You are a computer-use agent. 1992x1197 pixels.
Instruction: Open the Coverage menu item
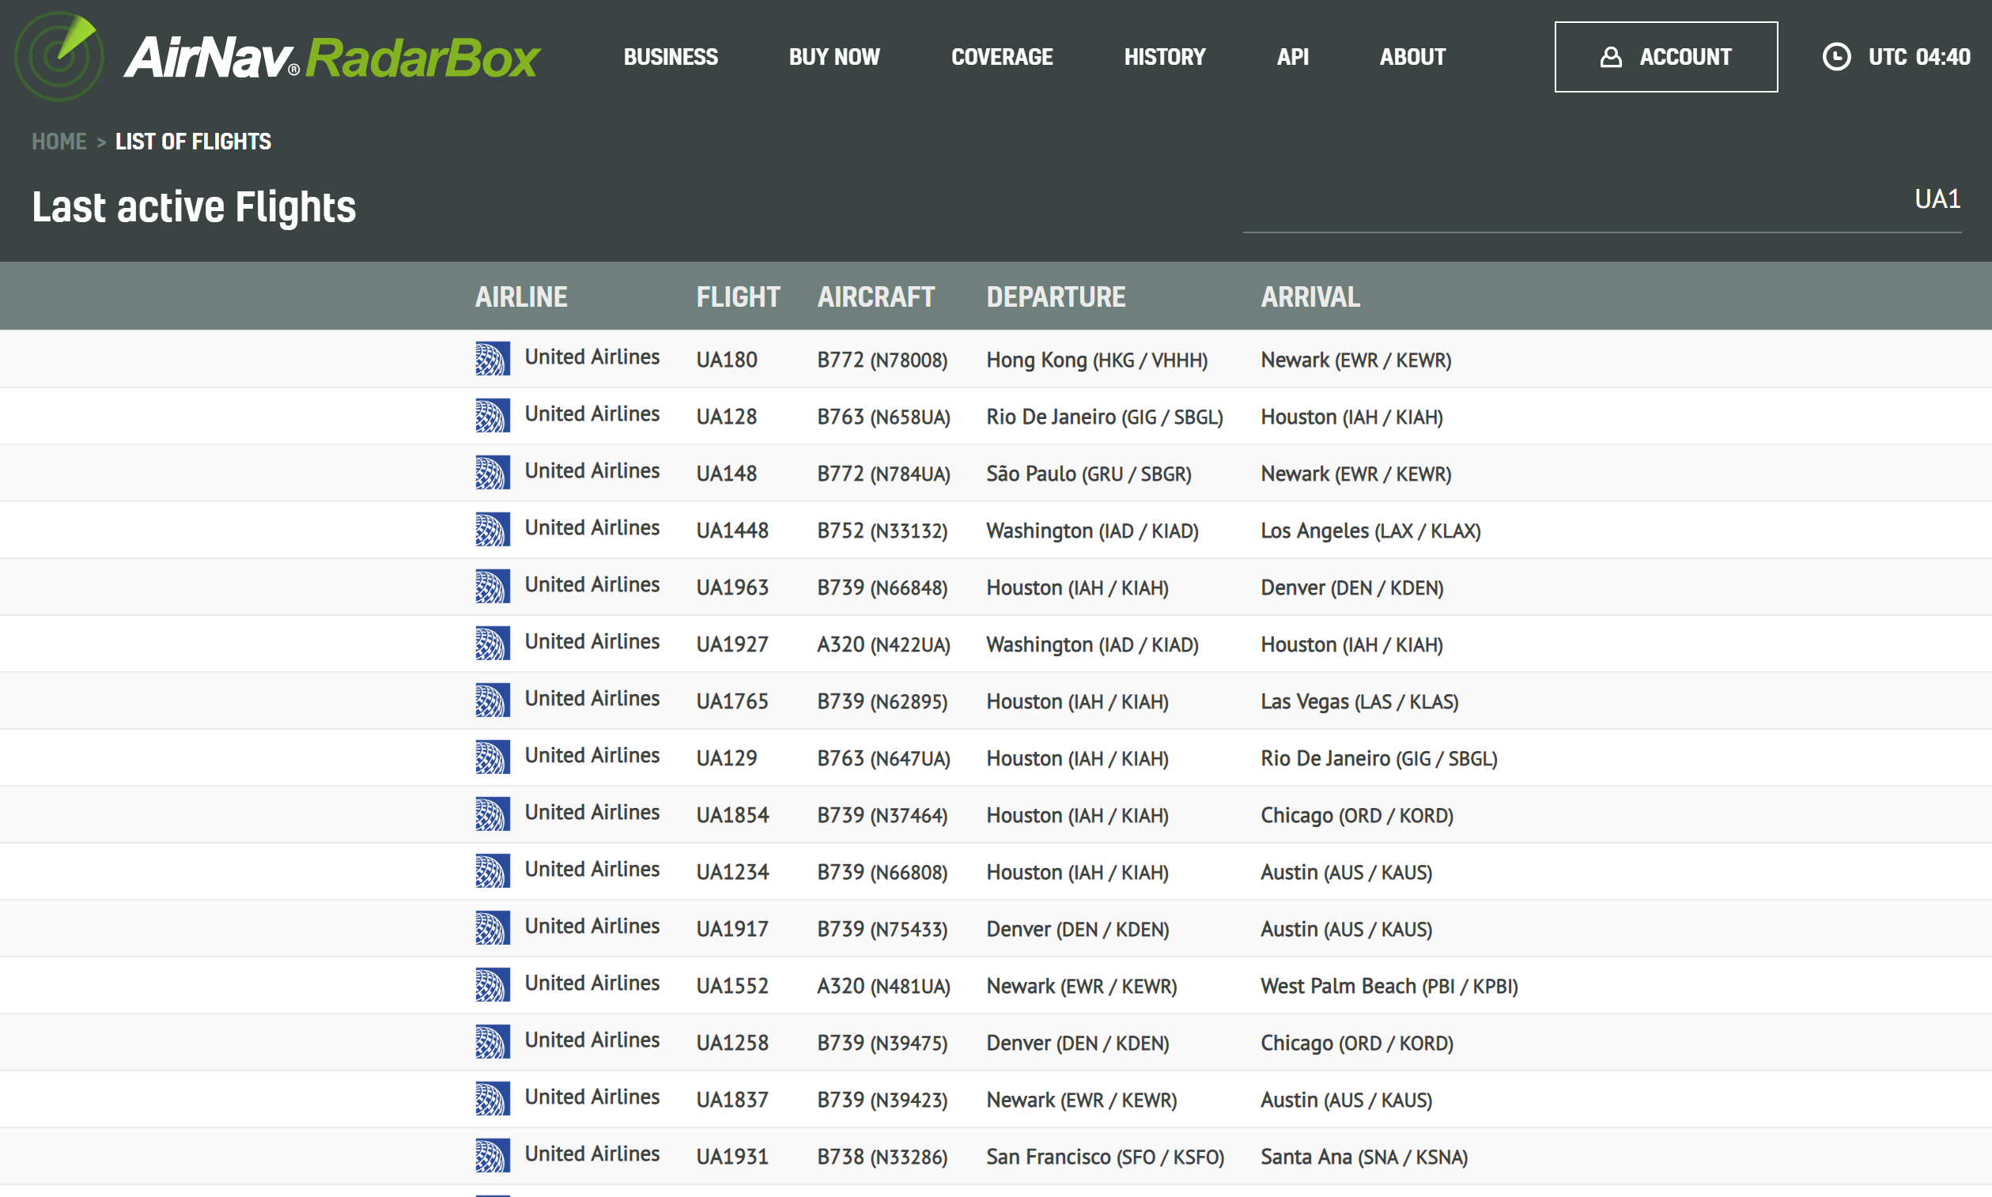pos(1001,56)
